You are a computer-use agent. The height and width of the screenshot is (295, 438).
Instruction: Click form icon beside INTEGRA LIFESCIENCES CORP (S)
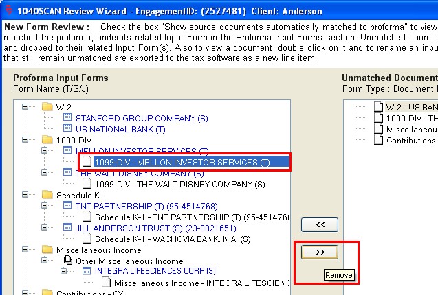[x=87, y=270]
